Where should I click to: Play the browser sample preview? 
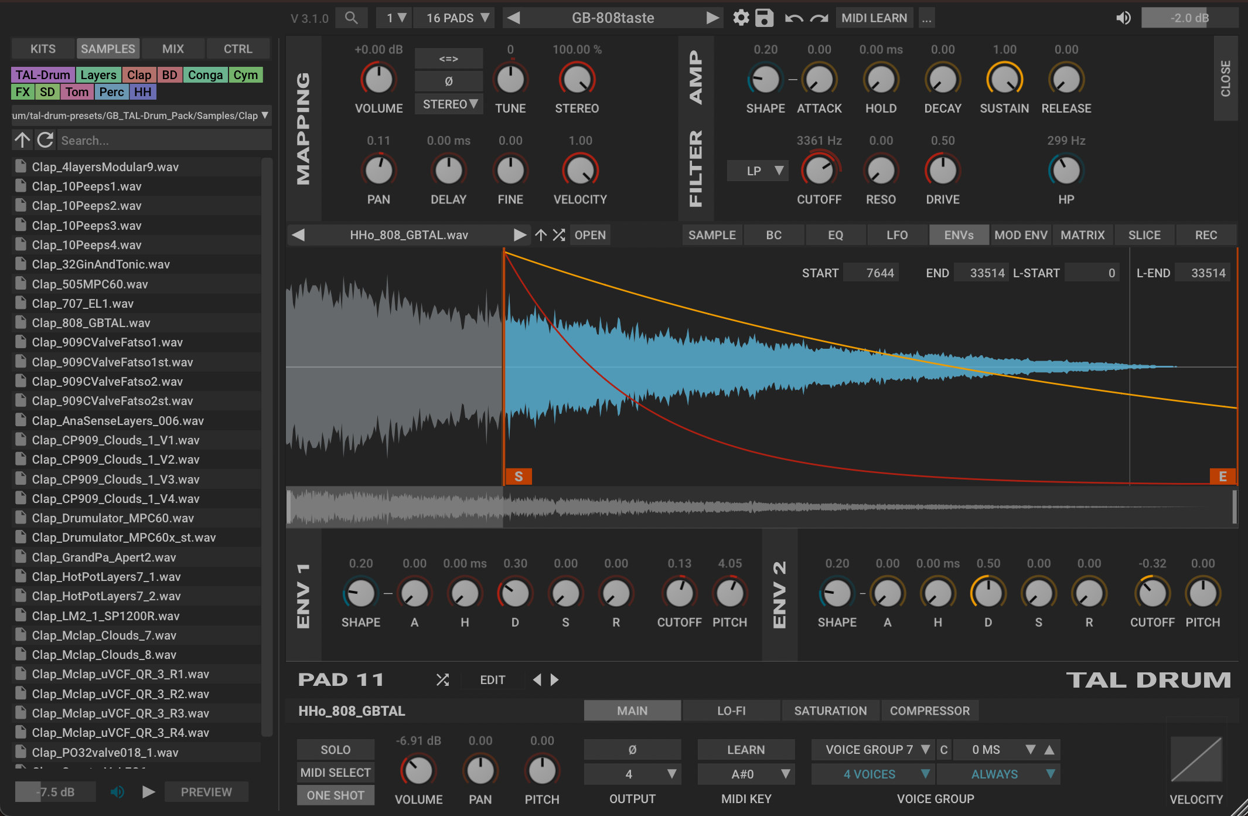point(149,792)
